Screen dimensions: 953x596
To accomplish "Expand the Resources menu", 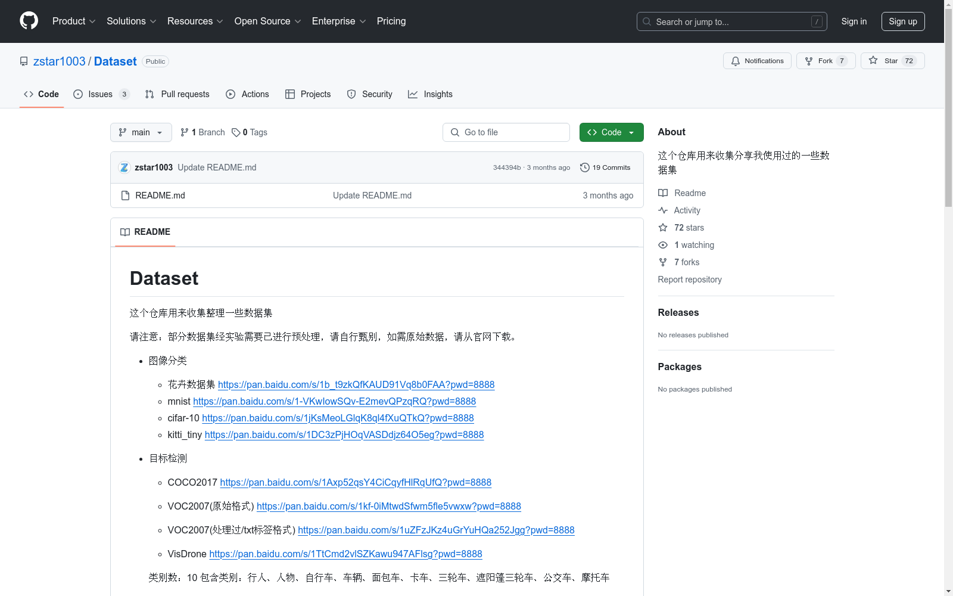I will (195, 21).
